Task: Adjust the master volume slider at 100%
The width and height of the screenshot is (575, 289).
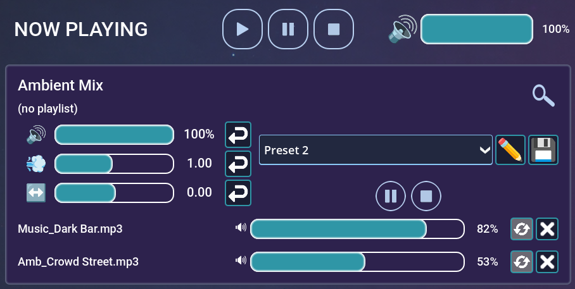Action: tap(477, 29)
